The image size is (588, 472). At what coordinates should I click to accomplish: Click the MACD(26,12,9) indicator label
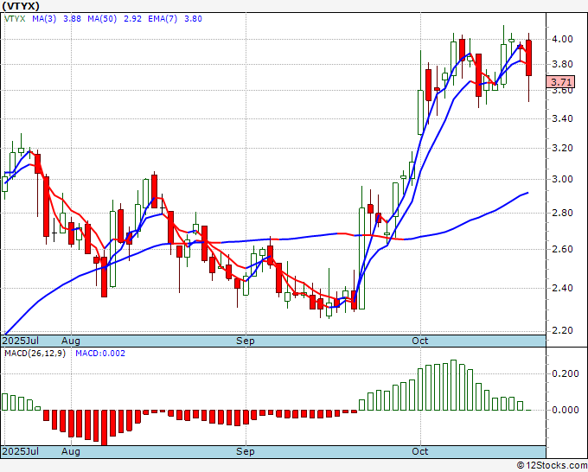(35, 354)
